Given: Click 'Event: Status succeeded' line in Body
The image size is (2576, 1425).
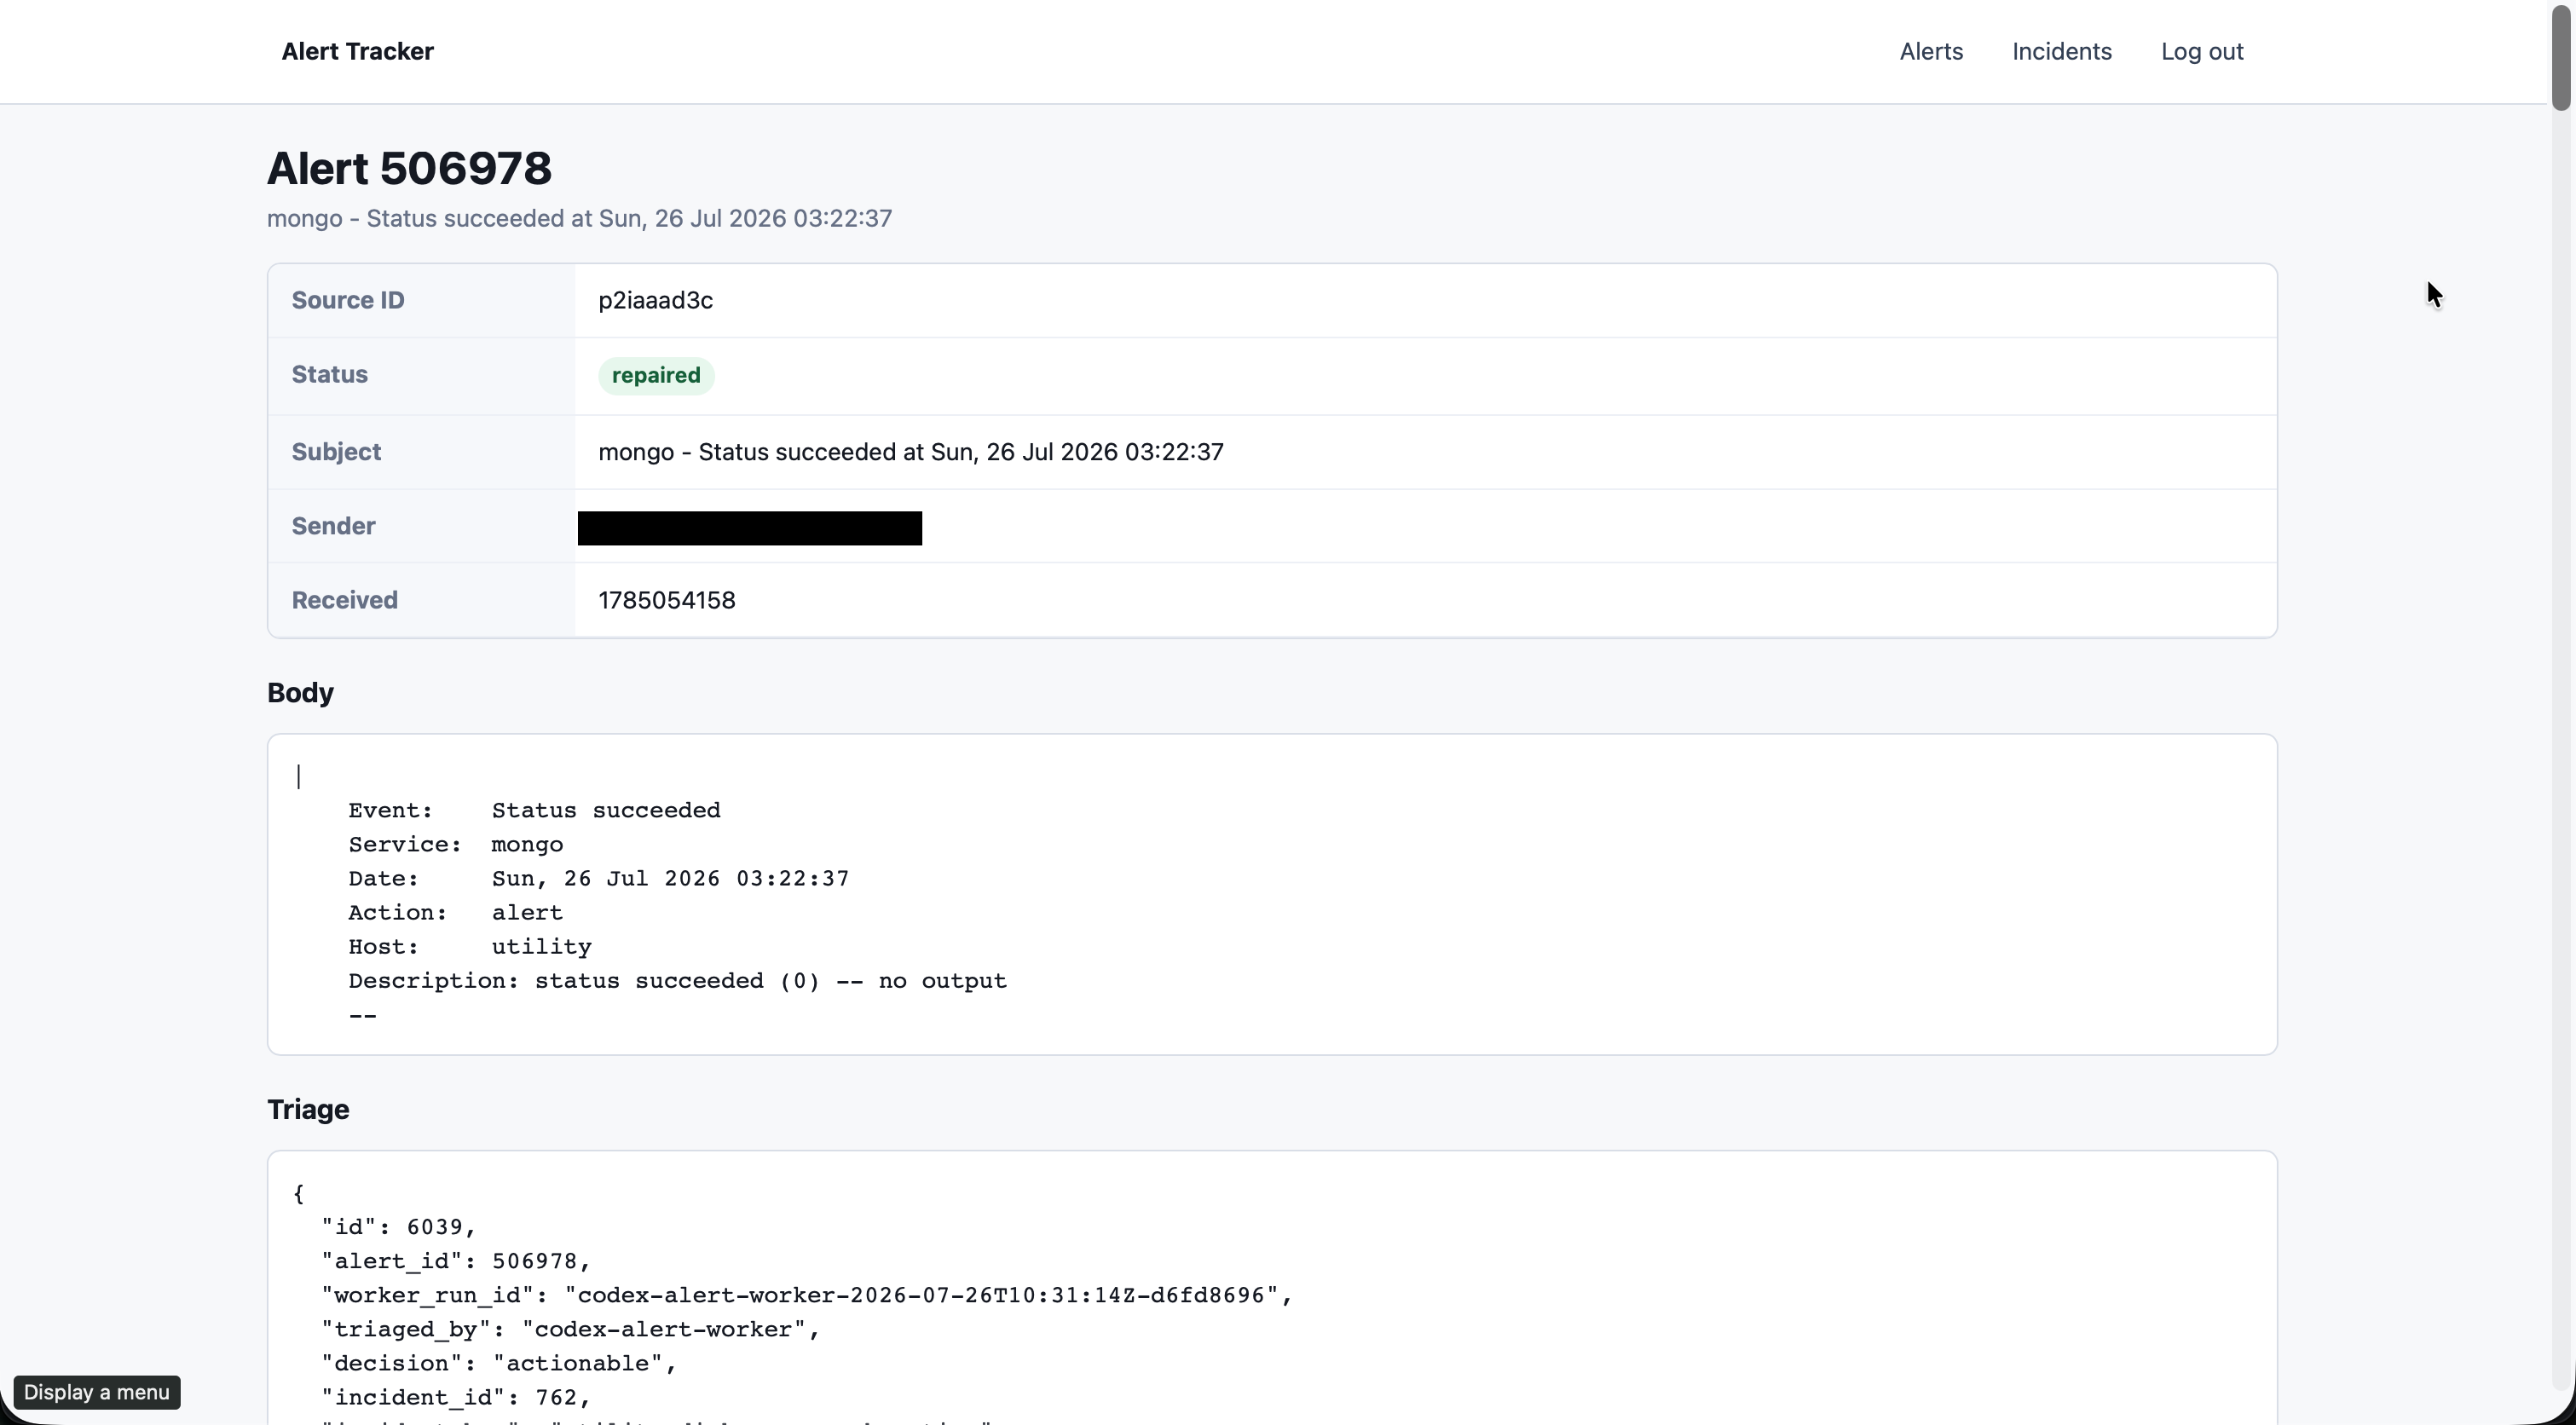Looking at the screenshot, I should click(534, 810).
